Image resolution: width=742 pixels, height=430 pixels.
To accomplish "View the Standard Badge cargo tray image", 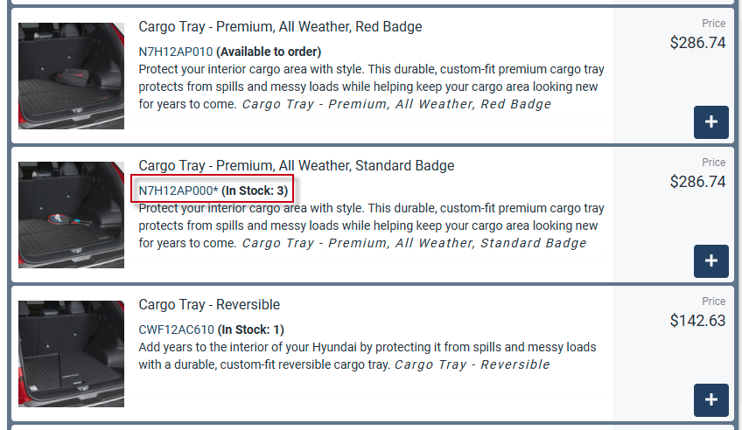I will click(71, 215).
